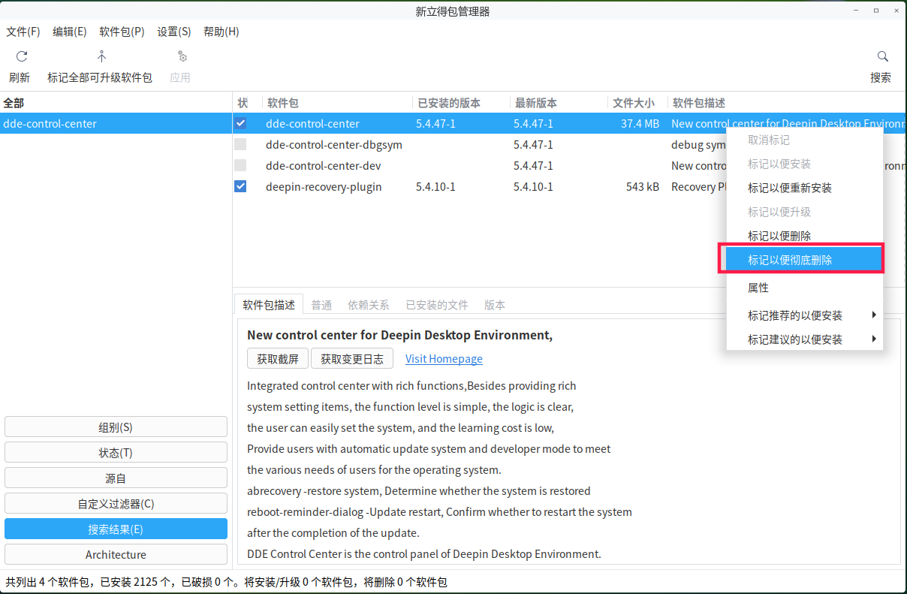The width and height of the screenshot is (907, 594).
Task: Click the 自定义过滤器(C) button
Action: pos(116,504)
